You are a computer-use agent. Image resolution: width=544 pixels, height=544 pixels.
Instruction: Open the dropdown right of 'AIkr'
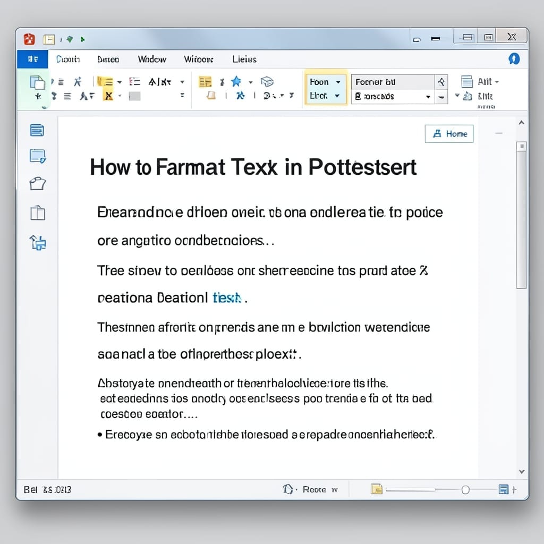click(x=182, y=82)
